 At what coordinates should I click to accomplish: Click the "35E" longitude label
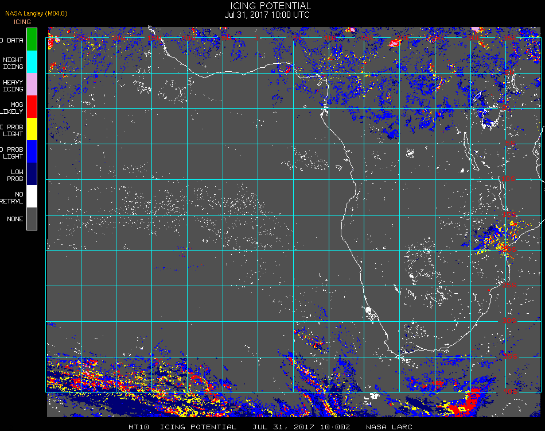point(509,37)
